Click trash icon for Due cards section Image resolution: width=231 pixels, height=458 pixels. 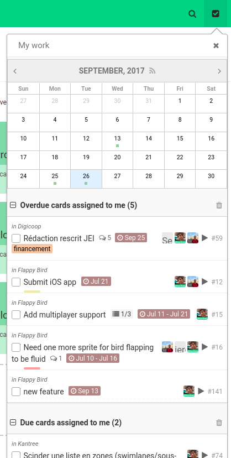(x=219, y=423)
